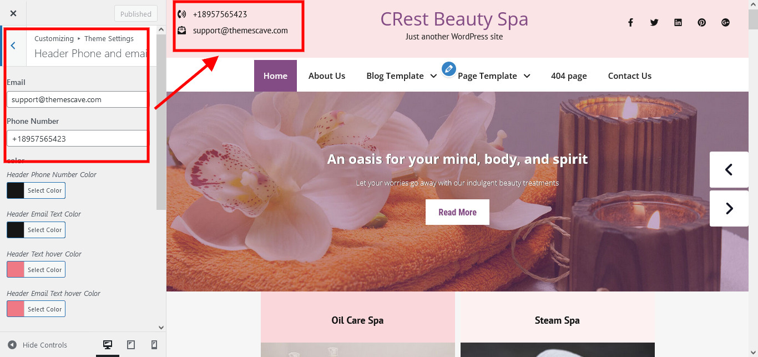Click the Read More slider button

point(457,212)
